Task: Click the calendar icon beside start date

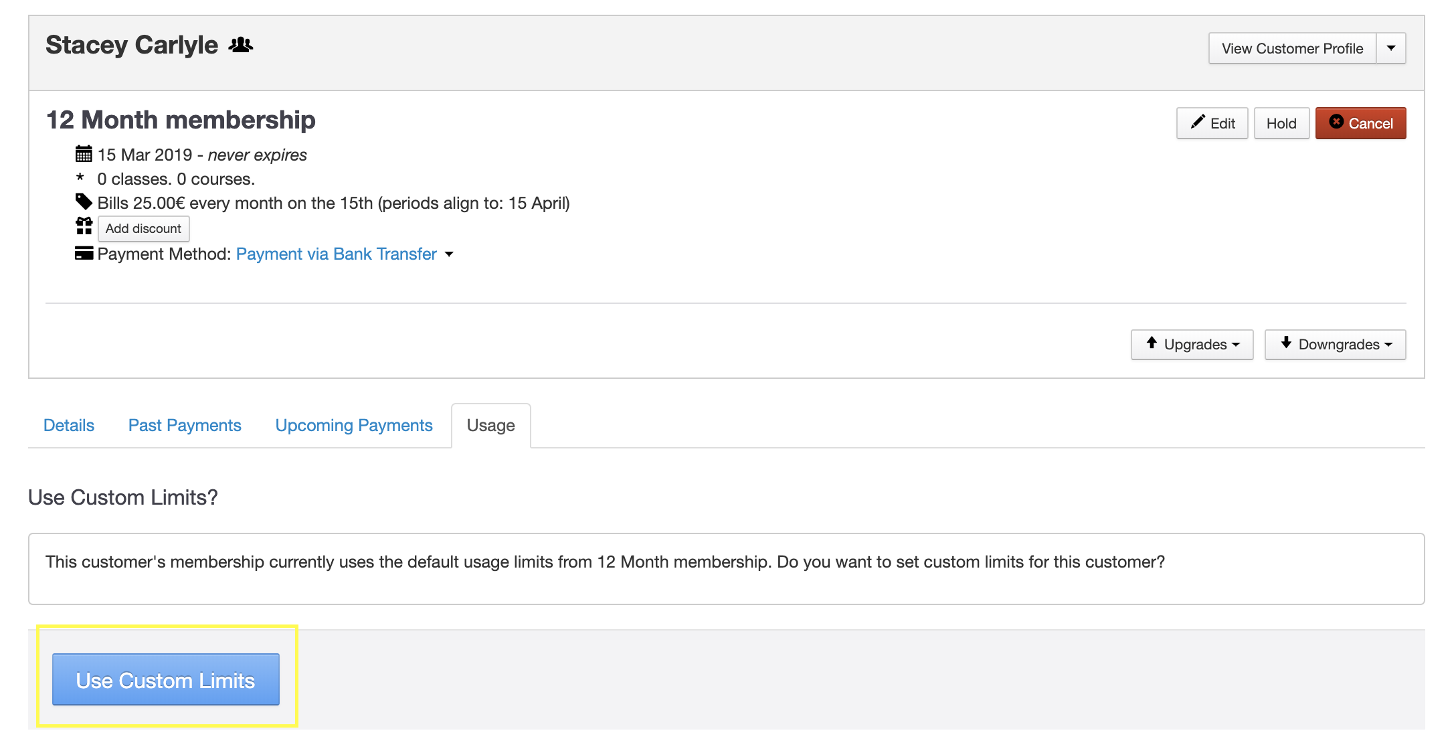Action: coord(84,155)
